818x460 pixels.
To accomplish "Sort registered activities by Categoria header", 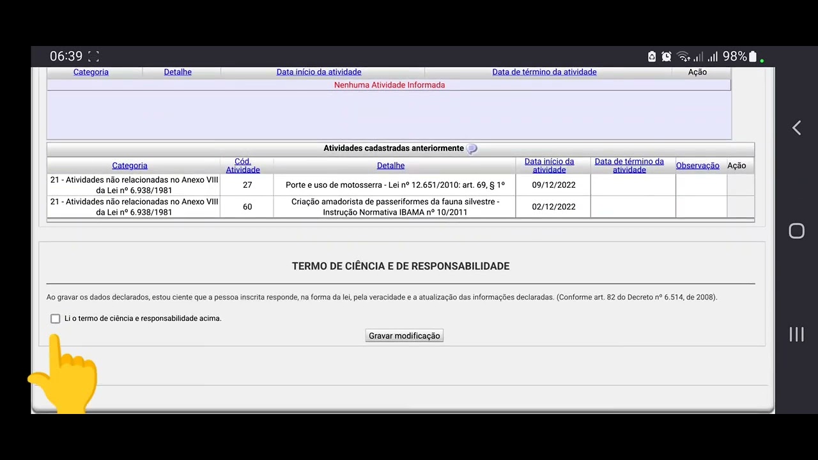I will point(130,165).
